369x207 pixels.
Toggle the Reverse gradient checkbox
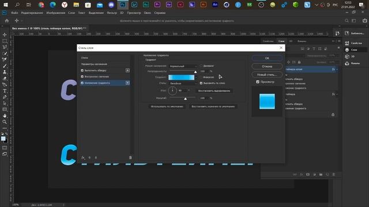coord(201,77)
